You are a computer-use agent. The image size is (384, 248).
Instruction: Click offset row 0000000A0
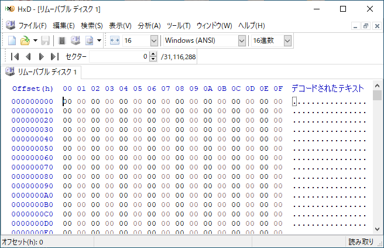(x=32, y=195)
